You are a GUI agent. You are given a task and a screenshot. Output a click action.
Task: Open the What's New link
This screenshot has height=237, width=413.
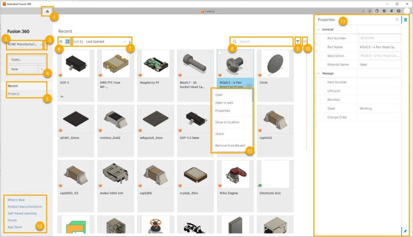point(16,200)
